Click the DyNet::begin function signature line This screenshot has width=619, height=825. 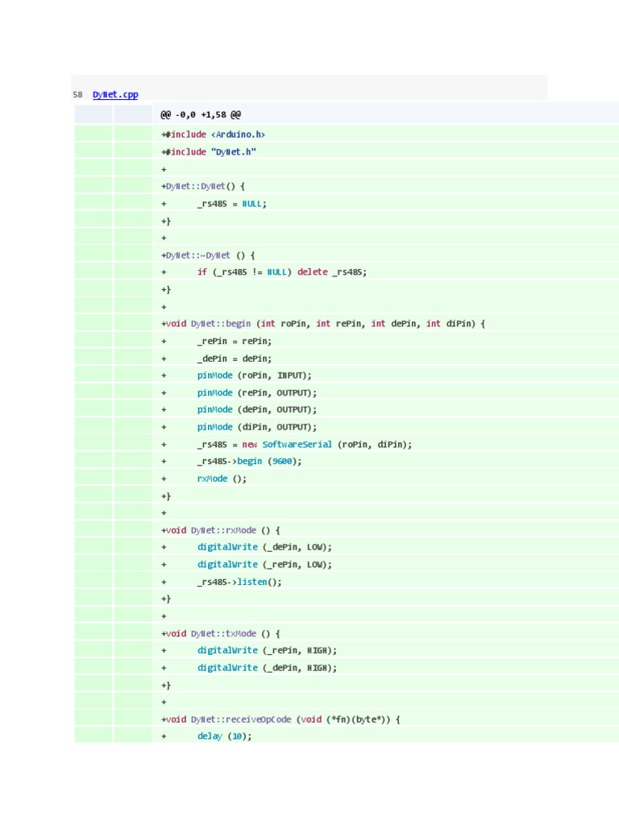[324, 324]
